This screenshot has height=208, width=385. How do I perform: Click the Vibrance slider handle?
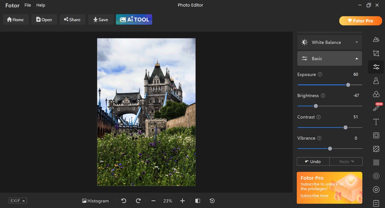(330, 149)
